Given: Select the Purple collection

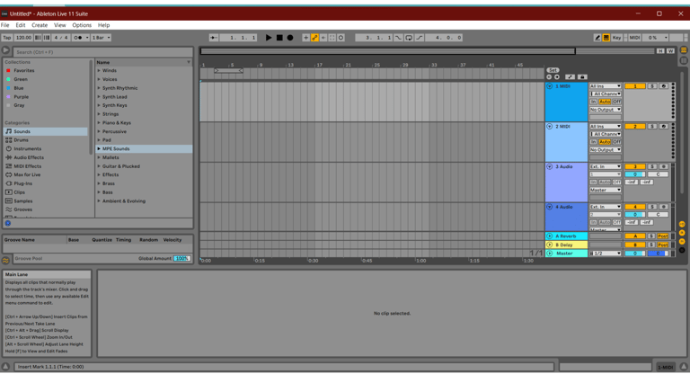Looking at the screenshot, I should coord(21,97).
